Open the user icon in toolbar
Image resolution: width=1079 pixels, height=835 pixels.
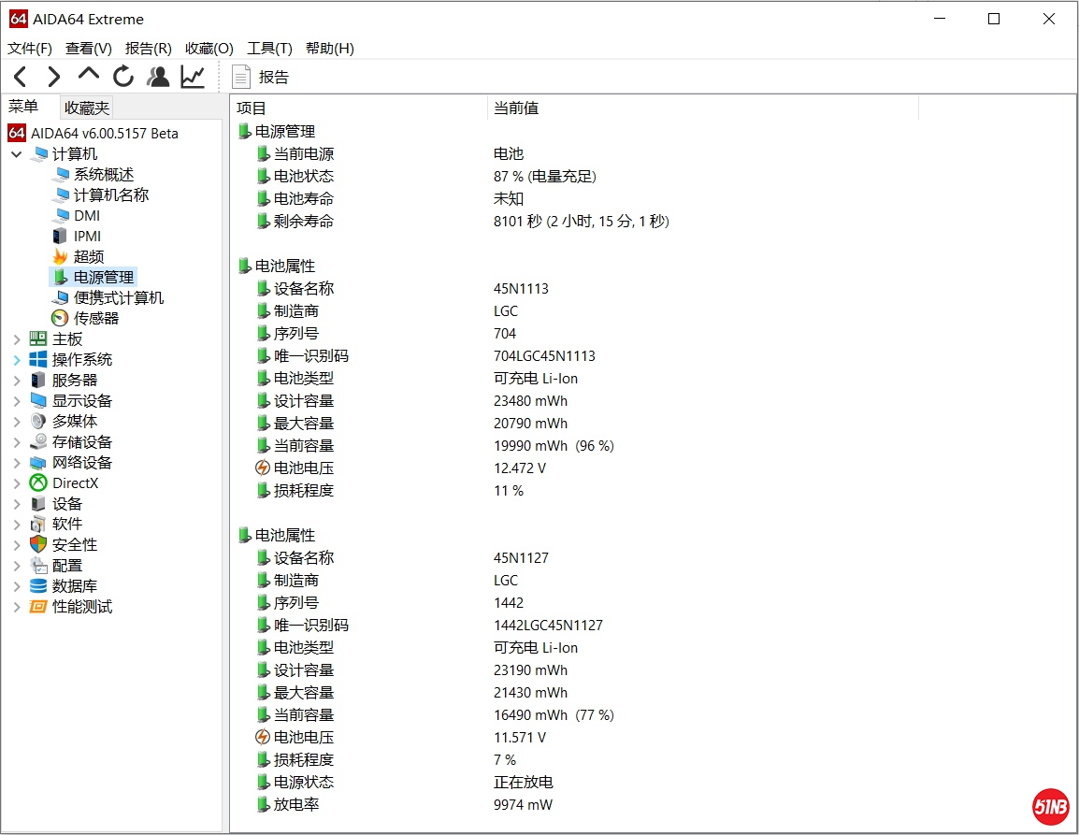click(x=158, y=77)
